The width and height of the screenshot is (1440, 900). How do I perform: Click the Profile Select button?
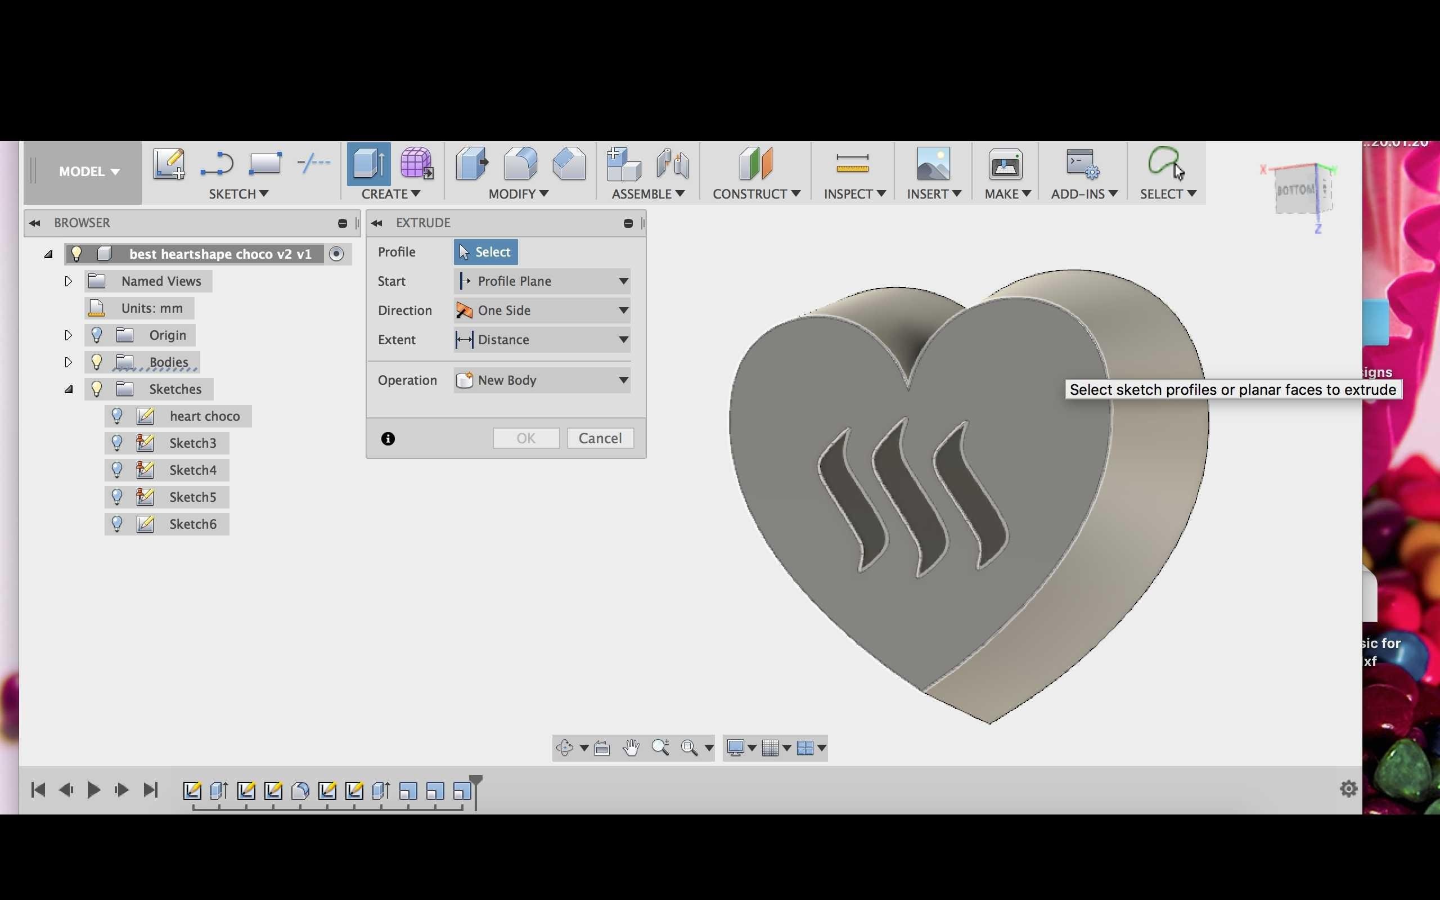(485, 252)
